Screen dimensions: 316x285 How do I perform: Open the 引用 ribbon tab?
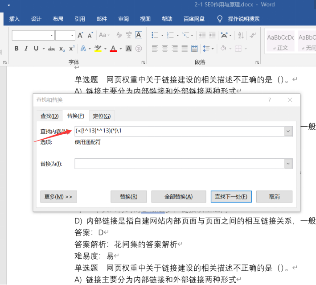80,19
